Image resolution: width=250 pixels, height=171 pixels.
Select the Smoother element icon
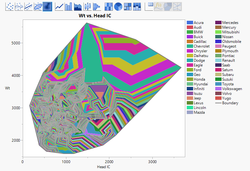pos(20,6)
